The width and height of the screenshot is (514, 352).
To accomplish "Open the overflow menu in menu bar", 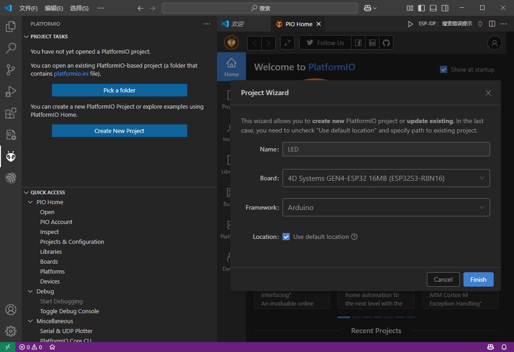I will [101, 8].
